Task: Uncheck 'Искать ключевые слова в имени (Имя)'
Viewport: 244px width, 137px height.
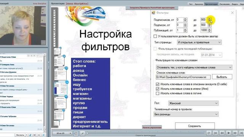Action: click(x=157, y=89)
